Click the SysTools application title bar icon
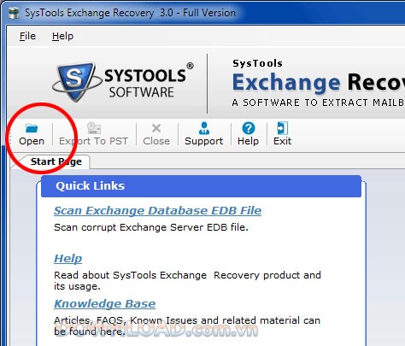Viewport: 405px width, 346px height. click(x=13, y=13)
